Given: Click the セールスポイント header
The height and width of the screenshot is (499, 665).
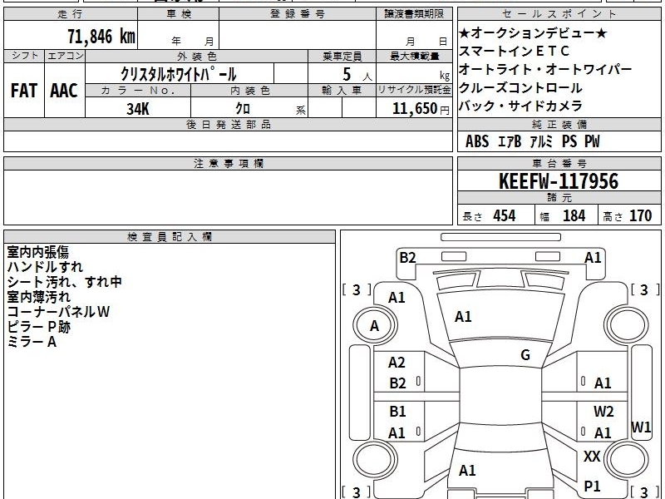Looking at the screenshot, I should coord(559,14).
